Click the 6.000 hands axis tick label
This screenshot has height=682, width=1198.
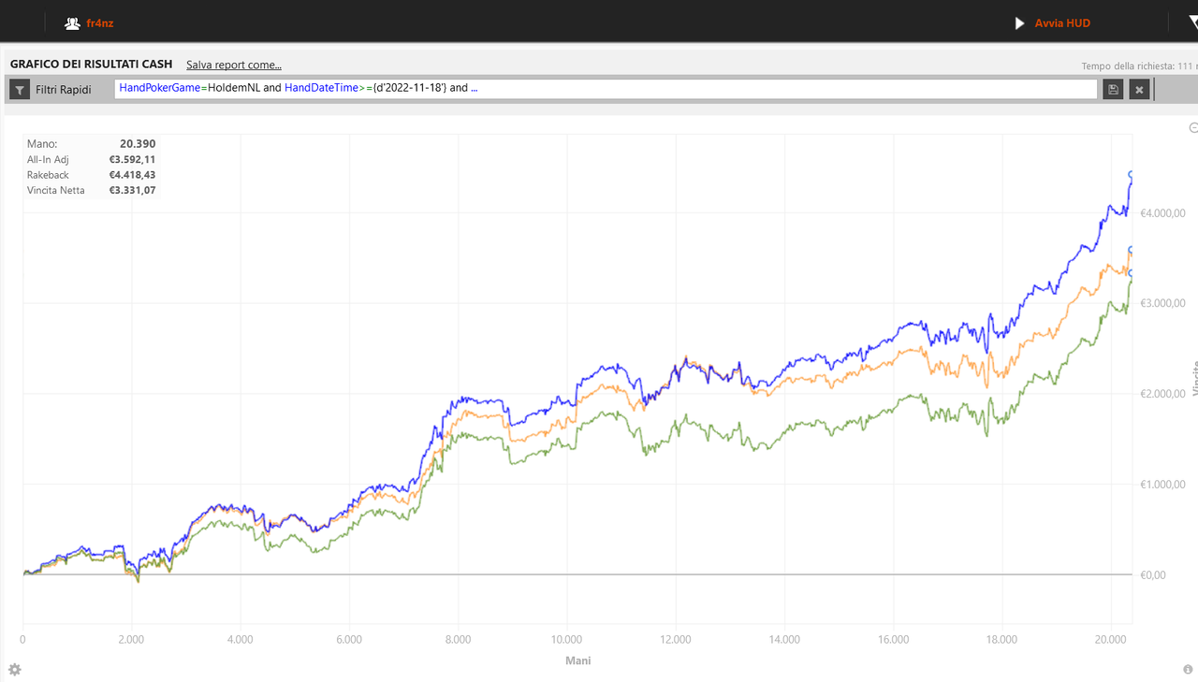tap(349, 640)
